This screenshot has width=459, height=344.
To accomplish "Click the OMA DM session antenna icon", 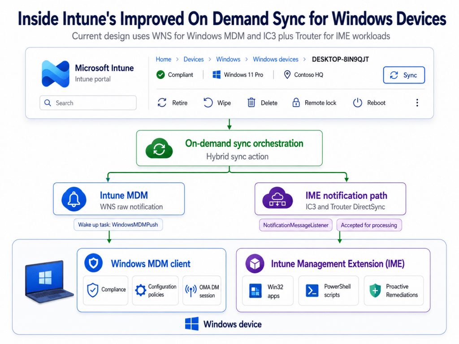I will (x=191, y=291).
